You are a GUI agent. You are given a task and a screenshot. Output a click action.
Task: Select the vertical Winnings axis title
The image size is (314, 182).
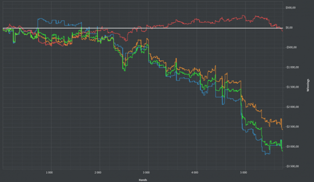[308, 85]
